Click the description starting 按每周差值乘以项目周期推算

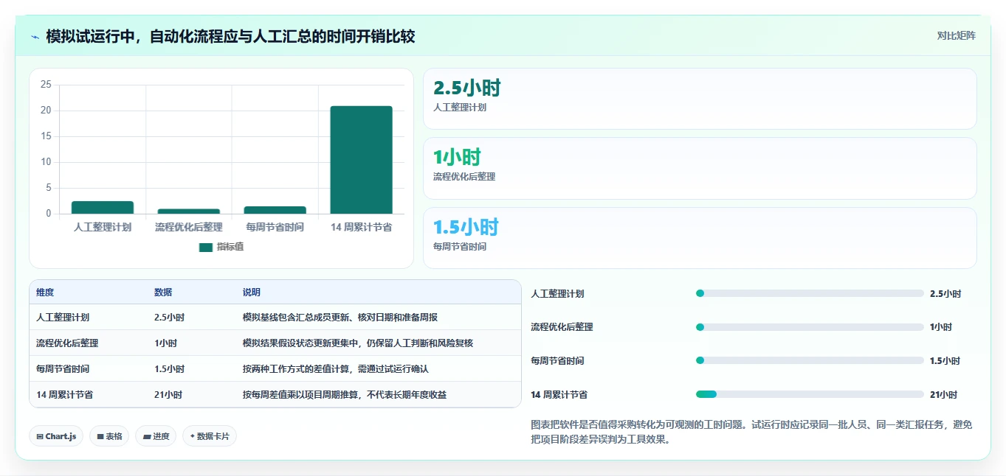(x=345, y=395)
